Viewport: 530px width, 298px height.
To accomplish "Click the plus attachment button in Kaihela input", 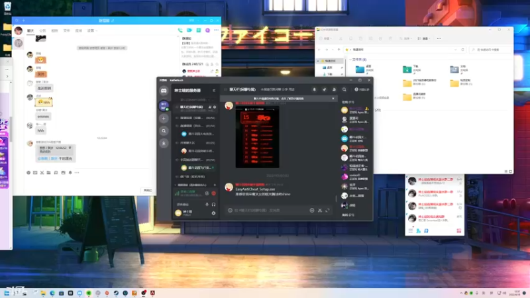I will tap(312, 210).
